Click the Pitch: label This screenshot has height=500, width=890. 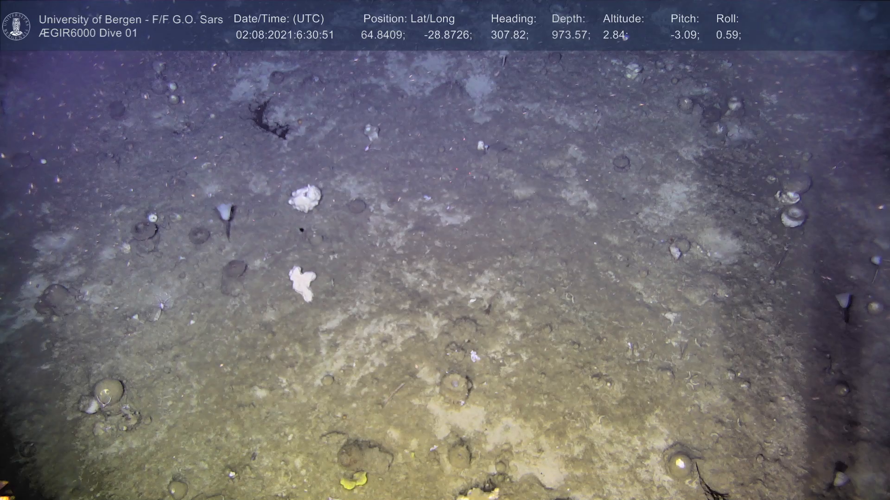684,19
